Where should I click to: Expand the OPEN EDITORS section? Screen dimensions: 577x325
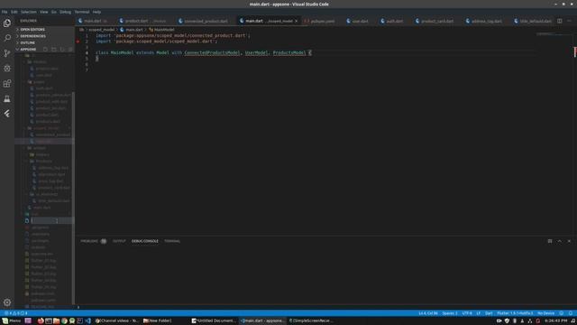coord(44,30)
